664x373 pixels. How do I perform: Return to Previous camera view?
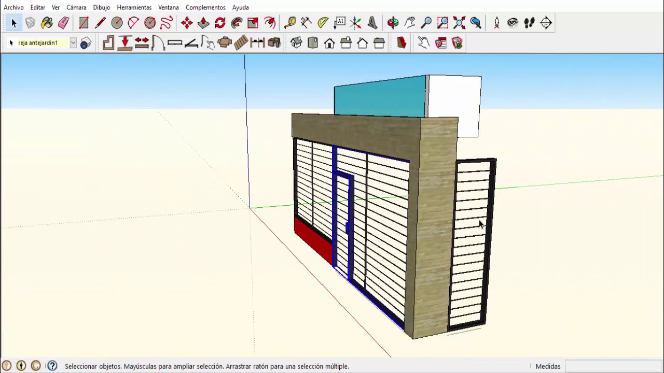pyautogui.click(x=476, y=23)
